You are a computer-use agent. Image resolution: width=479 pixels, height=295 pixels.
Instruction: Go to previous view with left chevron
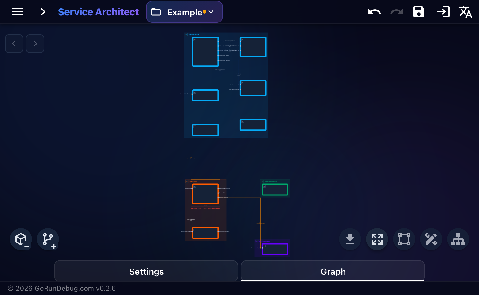point(14,44)
